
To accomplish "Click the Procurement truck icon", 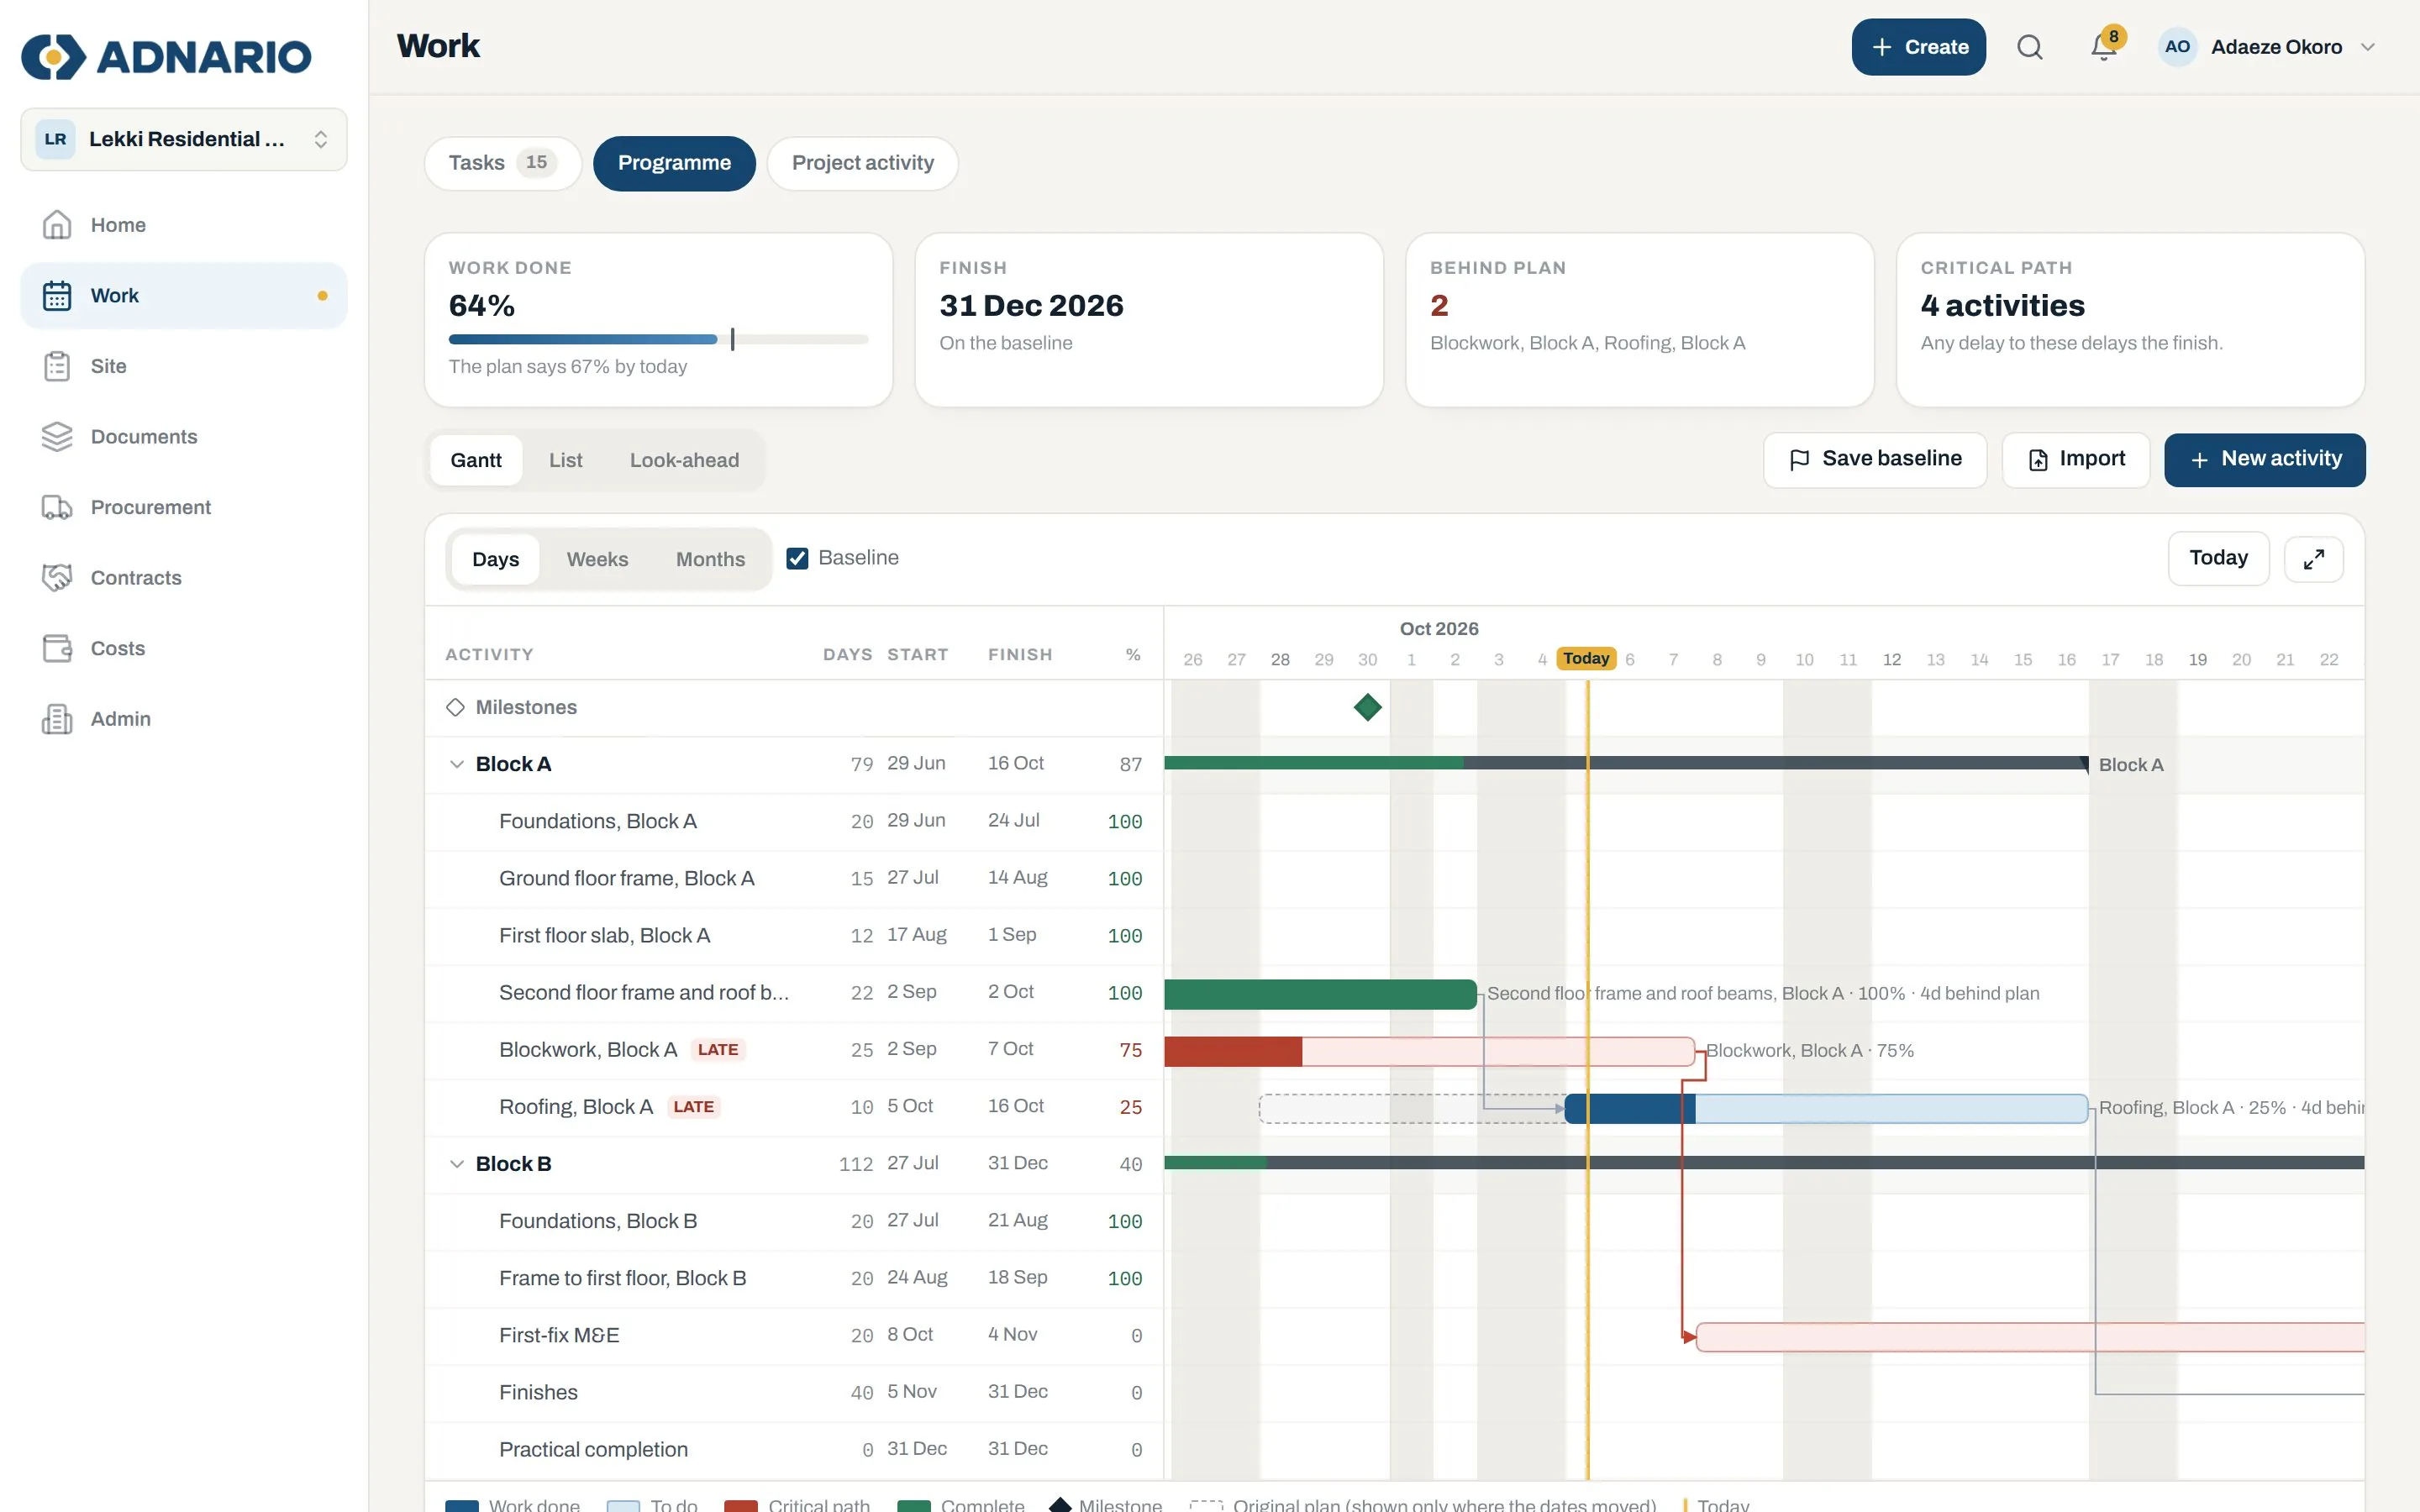I will tap(57, 507).
